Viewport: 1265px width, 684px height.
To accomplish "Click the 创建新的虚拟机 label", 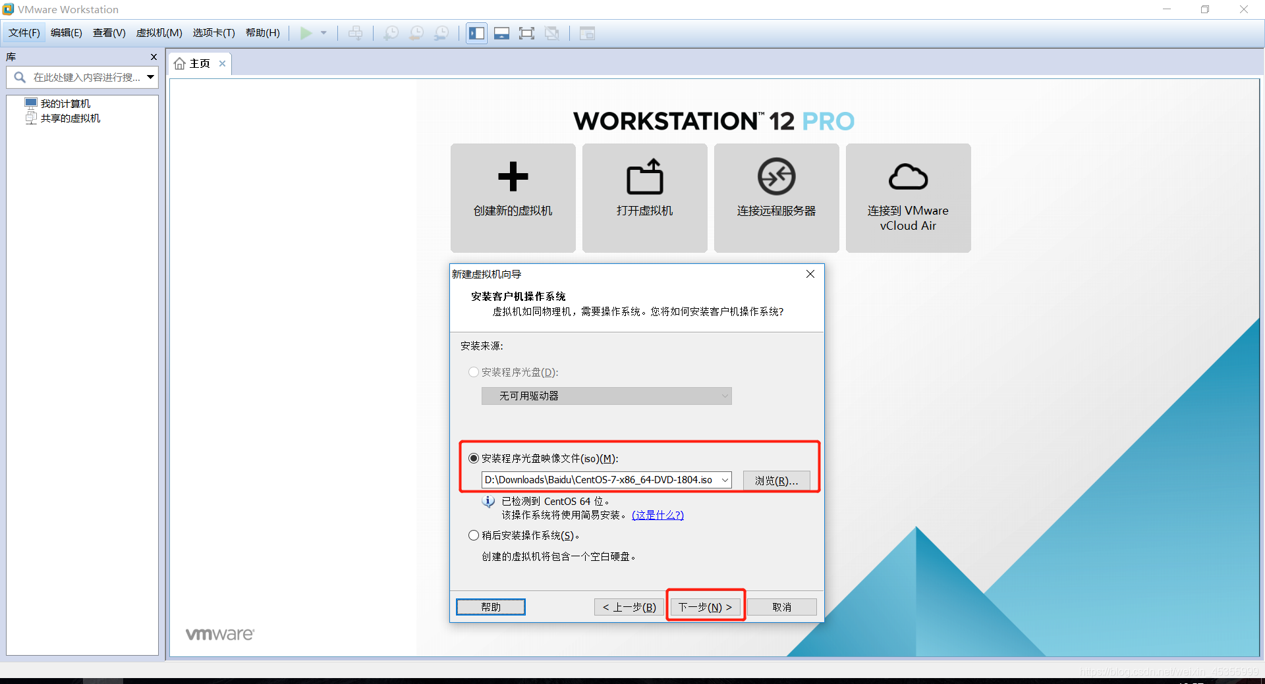I will [x=513, y=211].
